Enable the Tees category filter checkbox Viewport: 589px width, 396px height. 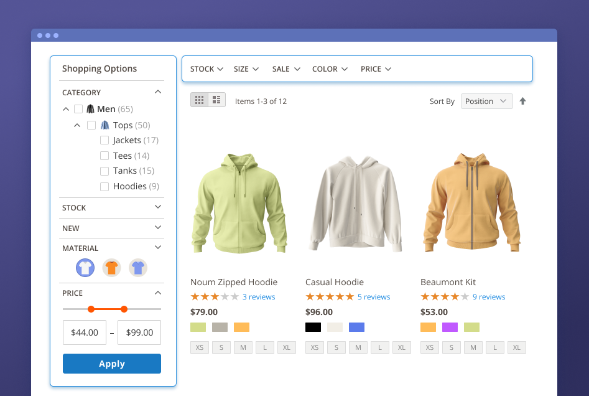point(104,156)
